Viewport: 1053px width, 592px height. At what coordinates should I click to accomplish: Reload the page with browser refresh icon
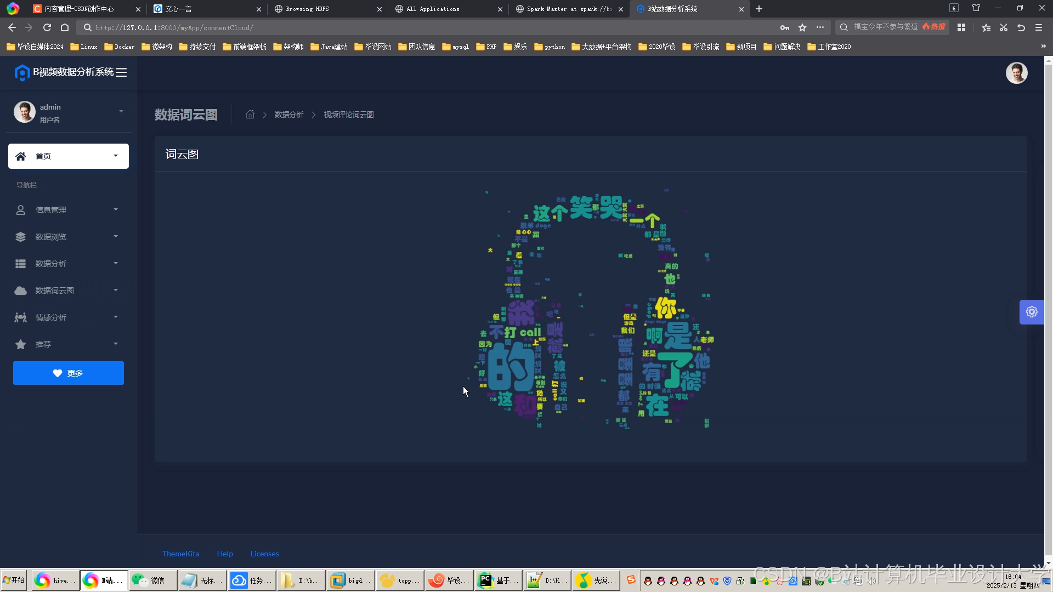click(x=47, y=27)
